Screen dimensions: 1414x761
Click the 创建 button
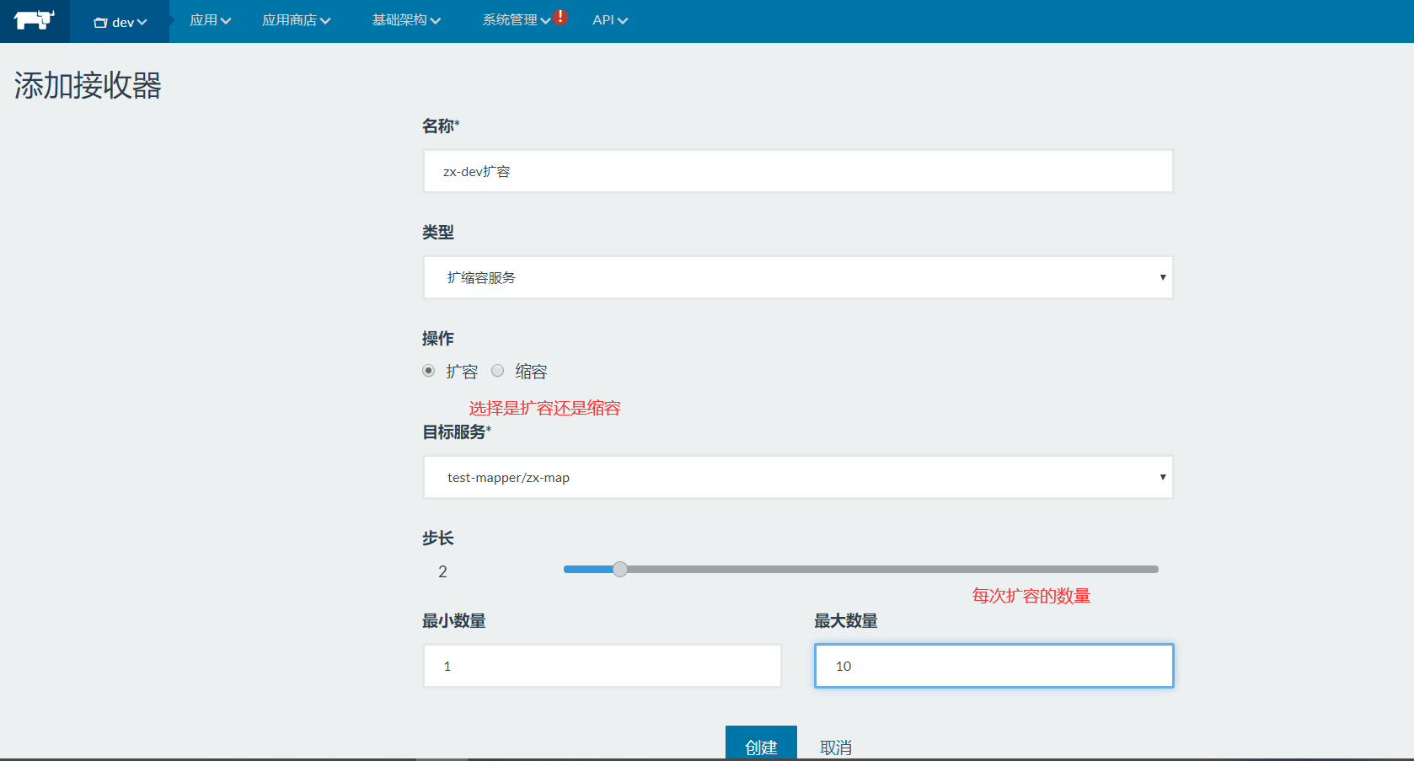tap(761, 746)
